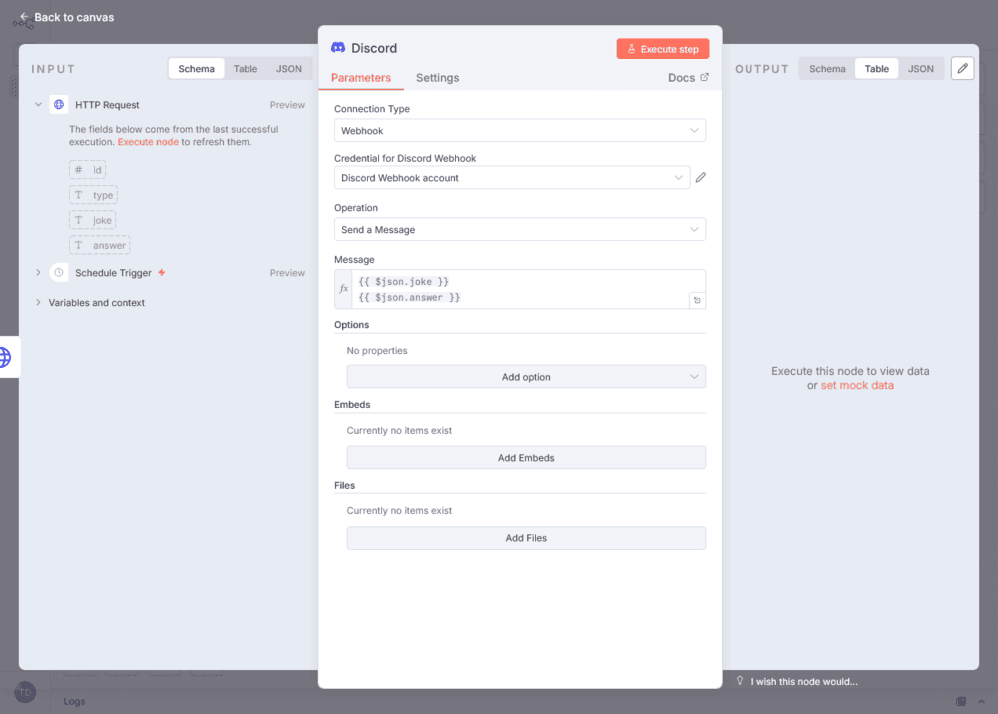Click the Execute step button

click(x=663, y=49)
